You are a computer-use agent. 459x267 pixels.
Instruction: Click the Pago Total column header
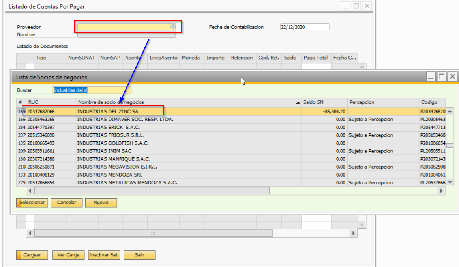(316, 58)
